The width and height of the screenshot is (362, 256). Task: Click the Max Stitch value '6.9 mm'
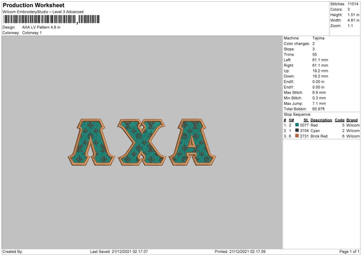319,92
